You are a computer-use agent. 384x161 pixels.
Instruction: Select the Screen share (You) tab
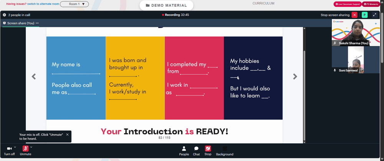[x=21, y=23]
